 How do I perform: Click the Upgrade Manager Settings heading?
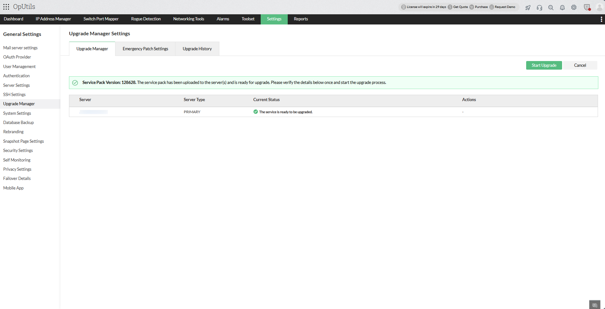(x=100, y=34)
